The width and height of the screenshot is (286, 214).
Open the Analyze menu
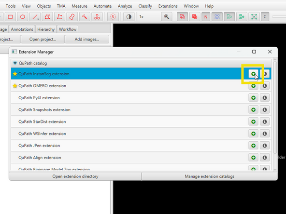pos(125,6)
